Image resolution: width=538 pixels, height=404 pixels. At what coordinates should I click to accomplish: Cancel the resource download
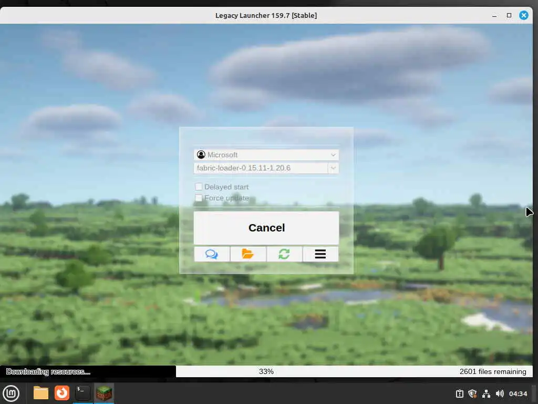[x=266, y=228]
